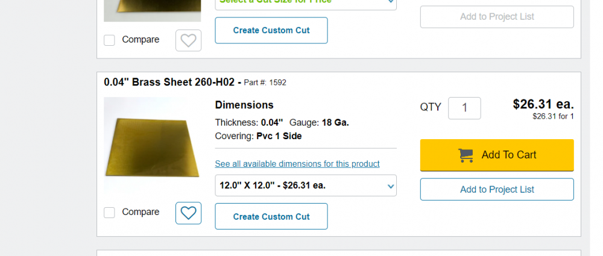Click the QTY quantity input field
The height and width of the screenshot is (256, 603).
464,108
